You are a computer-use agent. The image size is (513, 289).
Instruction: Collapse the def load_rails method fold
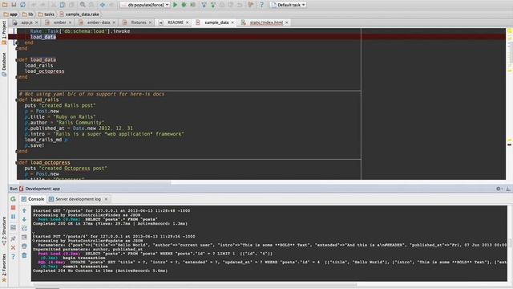coord(17,100)
